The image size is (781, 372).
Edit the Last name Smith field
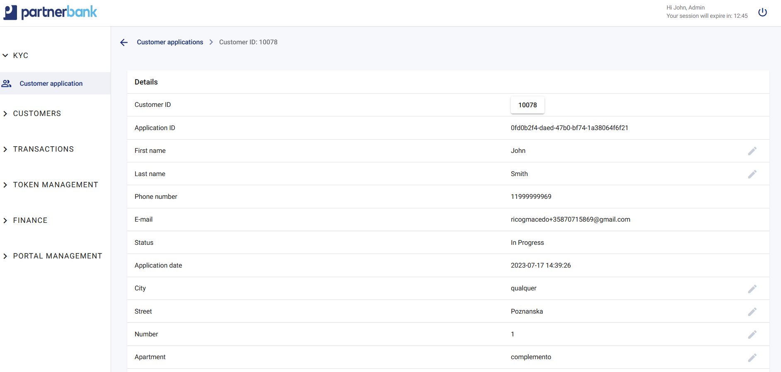[752, 174]
